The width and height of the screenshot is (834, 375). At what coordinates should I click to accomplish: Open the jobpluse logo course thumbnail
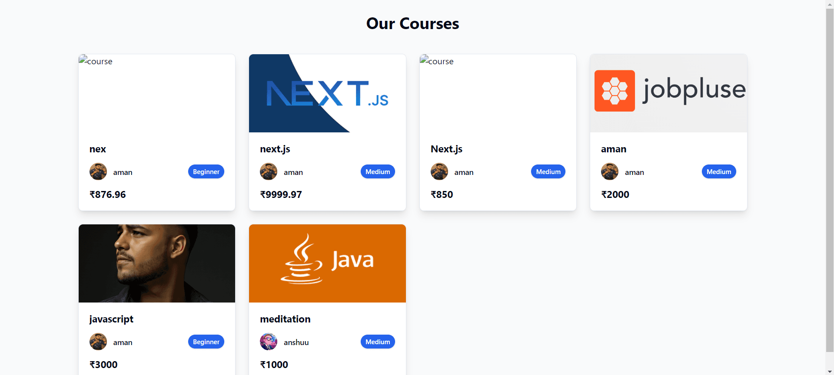(668, 93)
